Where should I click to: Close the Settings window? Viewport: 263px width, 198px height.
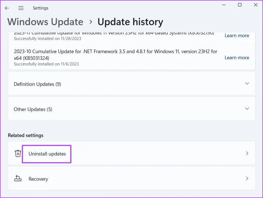256,5
